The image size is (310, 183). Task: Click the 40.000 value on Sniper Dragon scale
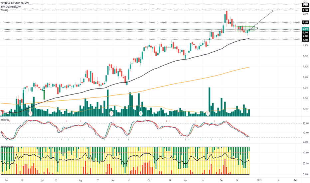(x=305, y=152)
